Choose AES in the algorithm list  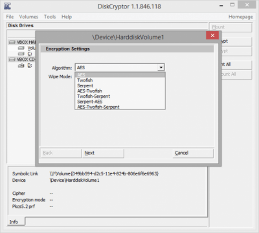(120, 75)
